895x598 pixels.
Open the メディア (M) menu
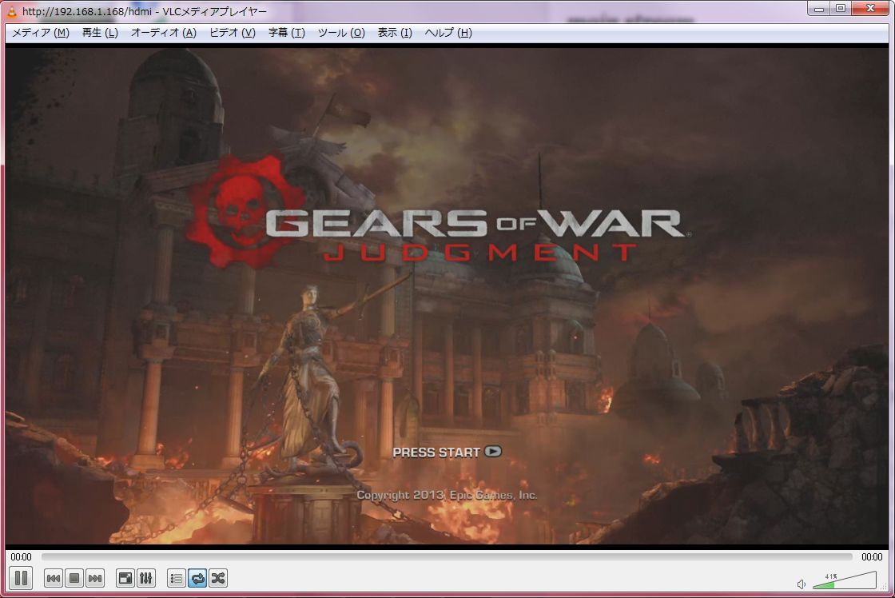[x=41, y=33]
